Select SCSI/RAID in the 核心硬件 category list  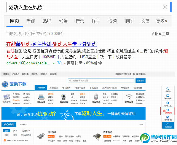click(x=26, y=135)
